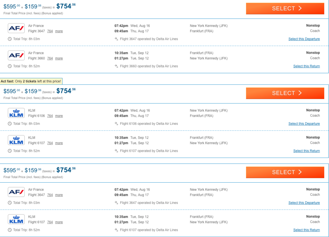This screenshot has height=237, width=329.
Task: Click 'Select this Return' in third result
Action: 307,230
